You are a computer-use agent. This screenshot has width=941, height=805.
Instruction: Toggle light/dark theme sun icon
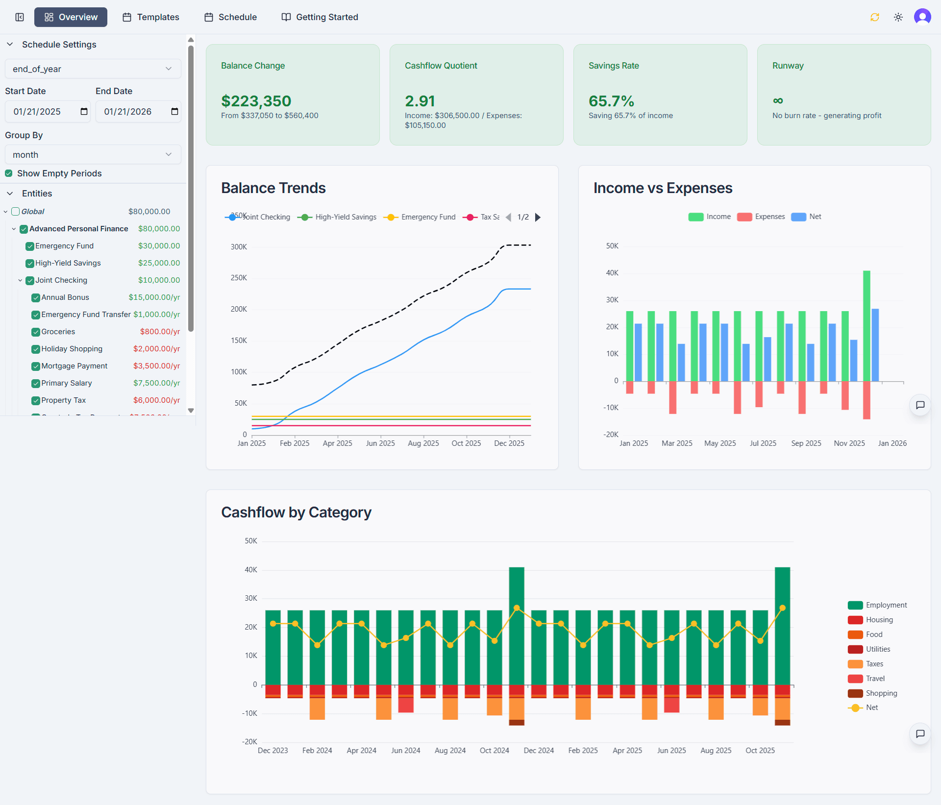pyautogui.click(x=898, y=17)
